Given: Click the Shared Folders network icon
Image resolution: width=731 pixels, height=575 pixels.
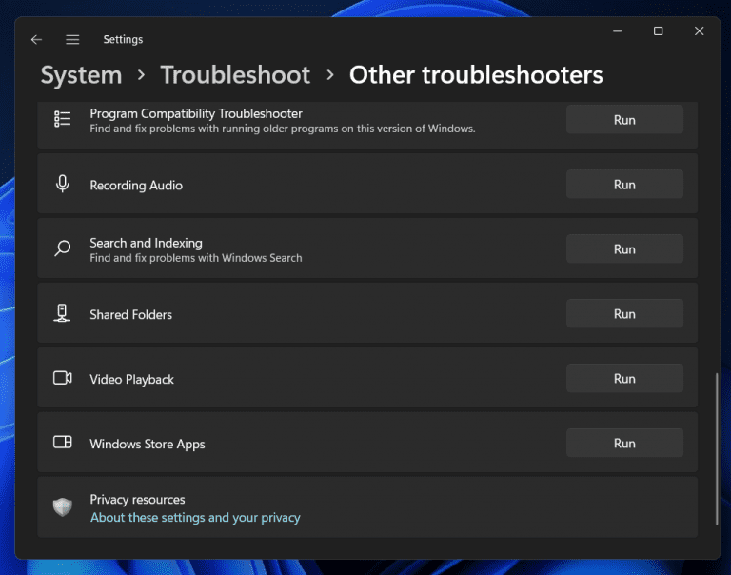Looking at the screenshot, I should pos(62,313).
